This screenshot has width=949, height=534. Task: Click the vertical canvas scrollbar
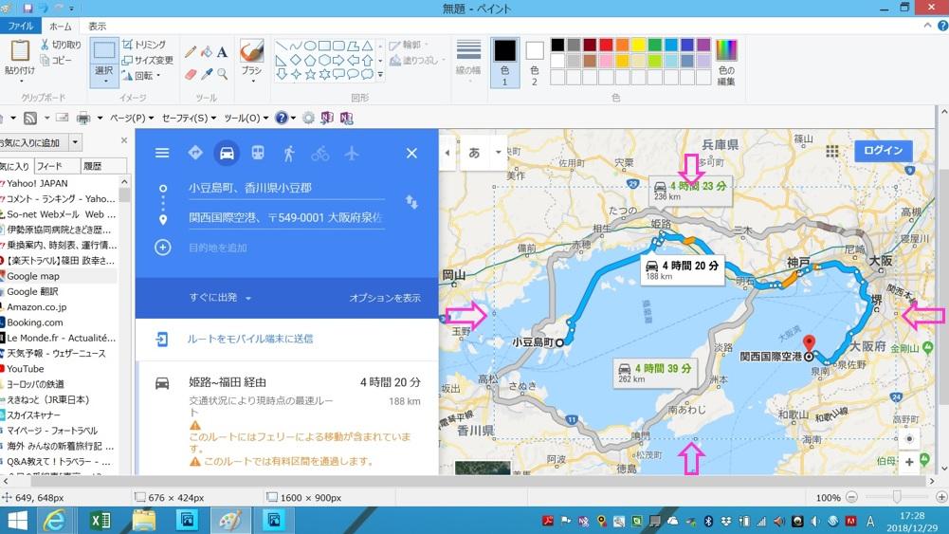pyautogui.click(x=943, y=290)
